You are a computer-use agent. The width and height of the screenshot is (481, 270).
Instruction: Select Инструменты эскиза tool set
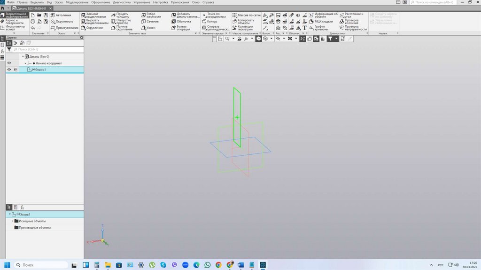click(13, 28)
